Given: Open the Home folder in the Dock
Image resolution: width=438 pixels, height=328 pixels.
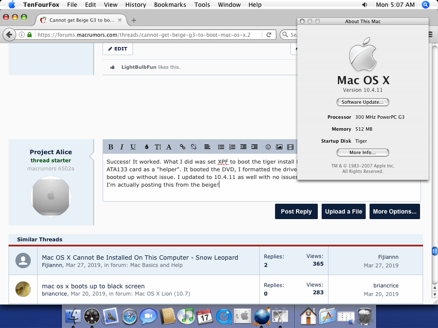Looking at the screenshot, I should (308, 316).
